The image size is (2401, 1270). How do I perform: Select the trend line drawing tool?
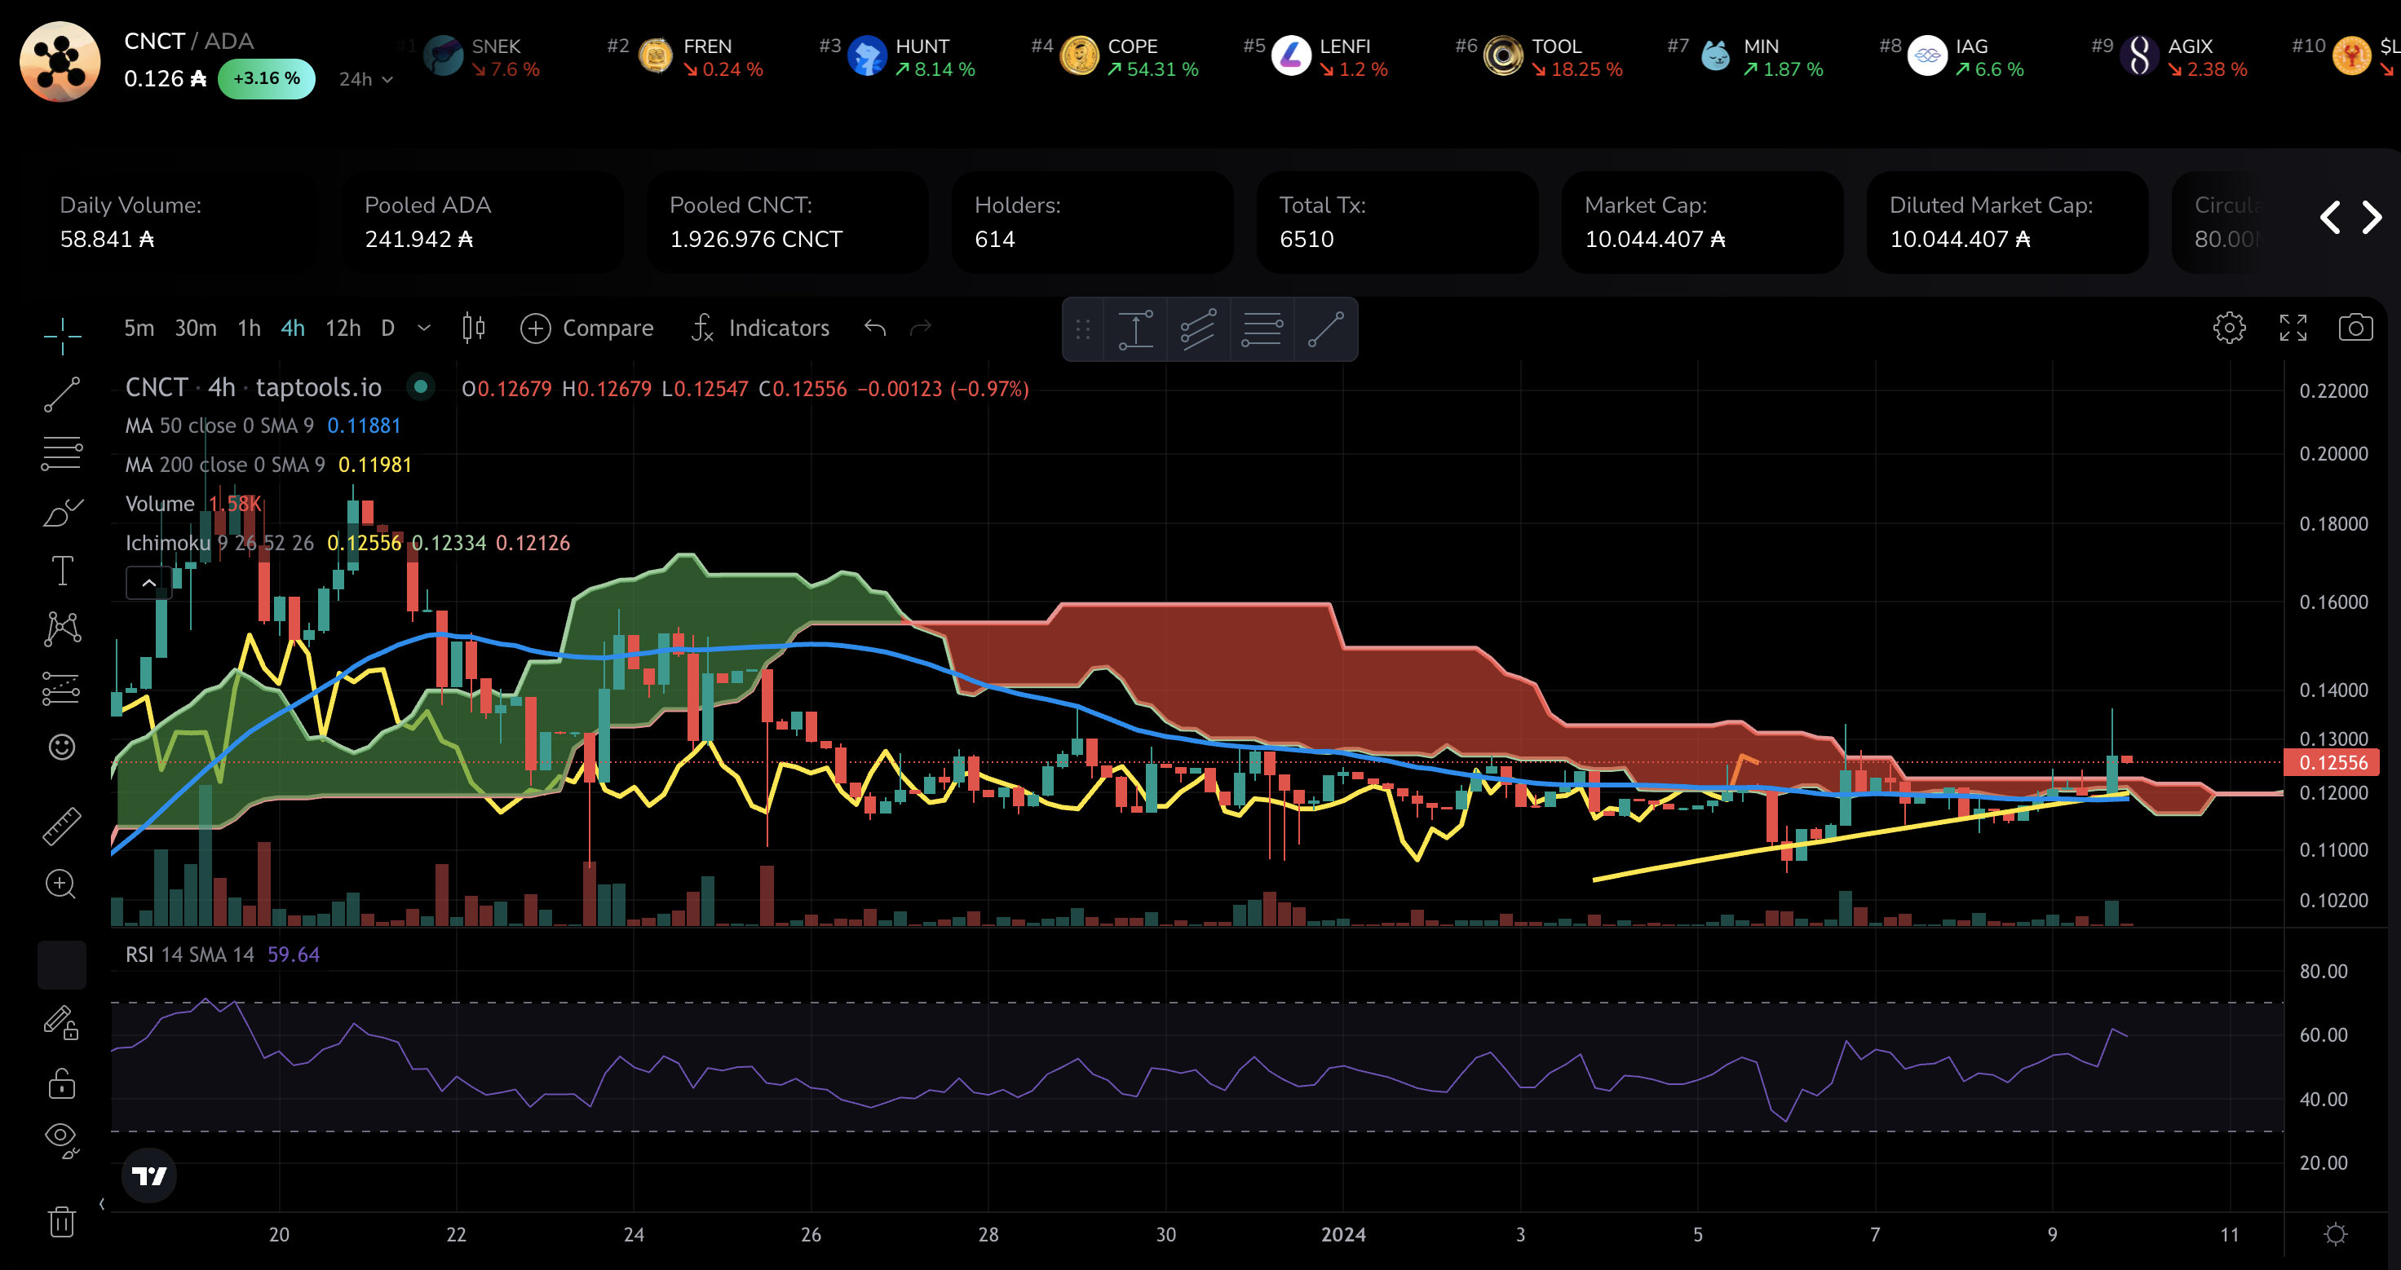coord(63,395)
